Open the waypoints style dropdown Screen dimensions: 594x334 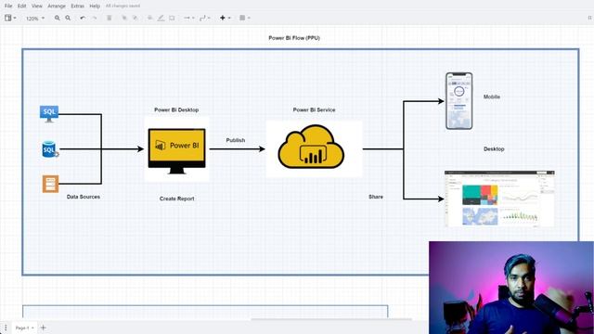click(x=204, y=18)
